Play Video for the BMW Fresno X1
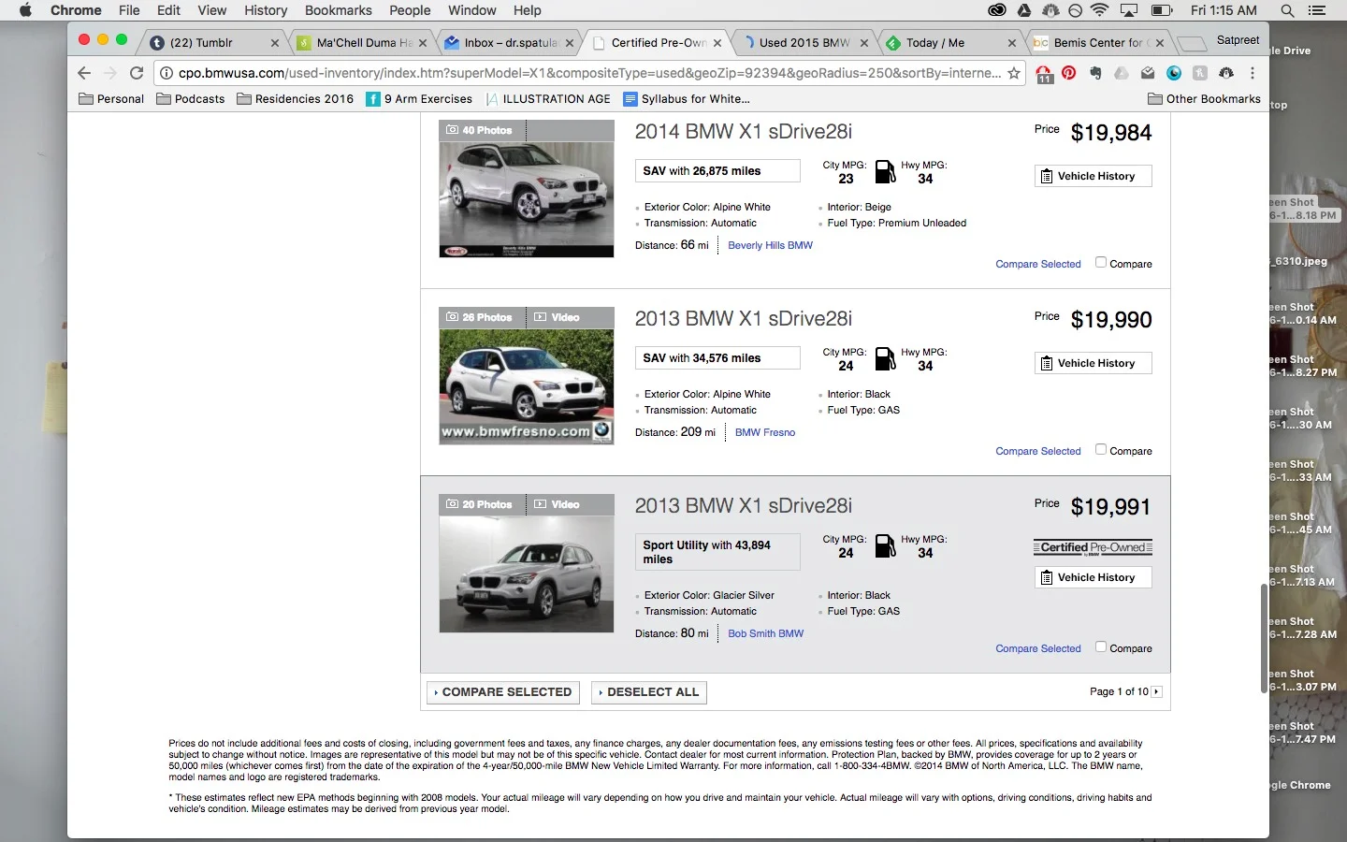The image size is (1347, 842). pyautogui.click(x=557, y=317)
